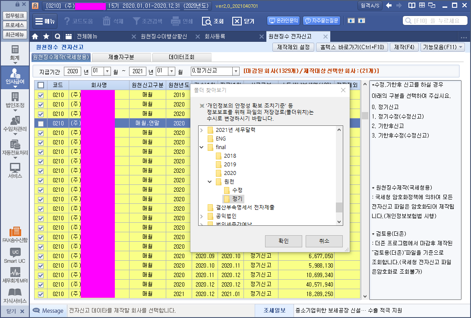The image size is (471, 318).
Task: Collapse the final folder in the tree
Action: [202, 147]
